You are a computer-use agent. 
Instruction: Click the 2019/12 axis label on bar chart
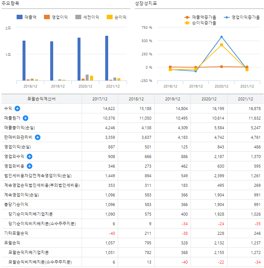[x=58, y=86]
